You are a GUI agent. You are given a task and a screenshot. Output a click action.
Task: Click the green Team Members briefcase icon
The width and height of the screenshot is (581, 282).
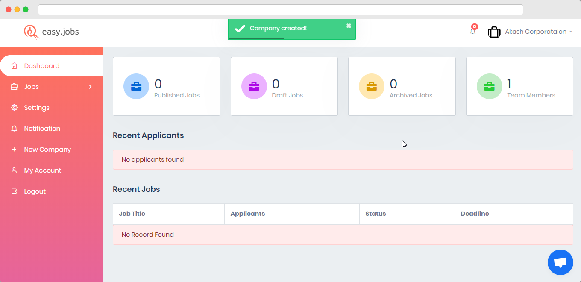(490, 86)
